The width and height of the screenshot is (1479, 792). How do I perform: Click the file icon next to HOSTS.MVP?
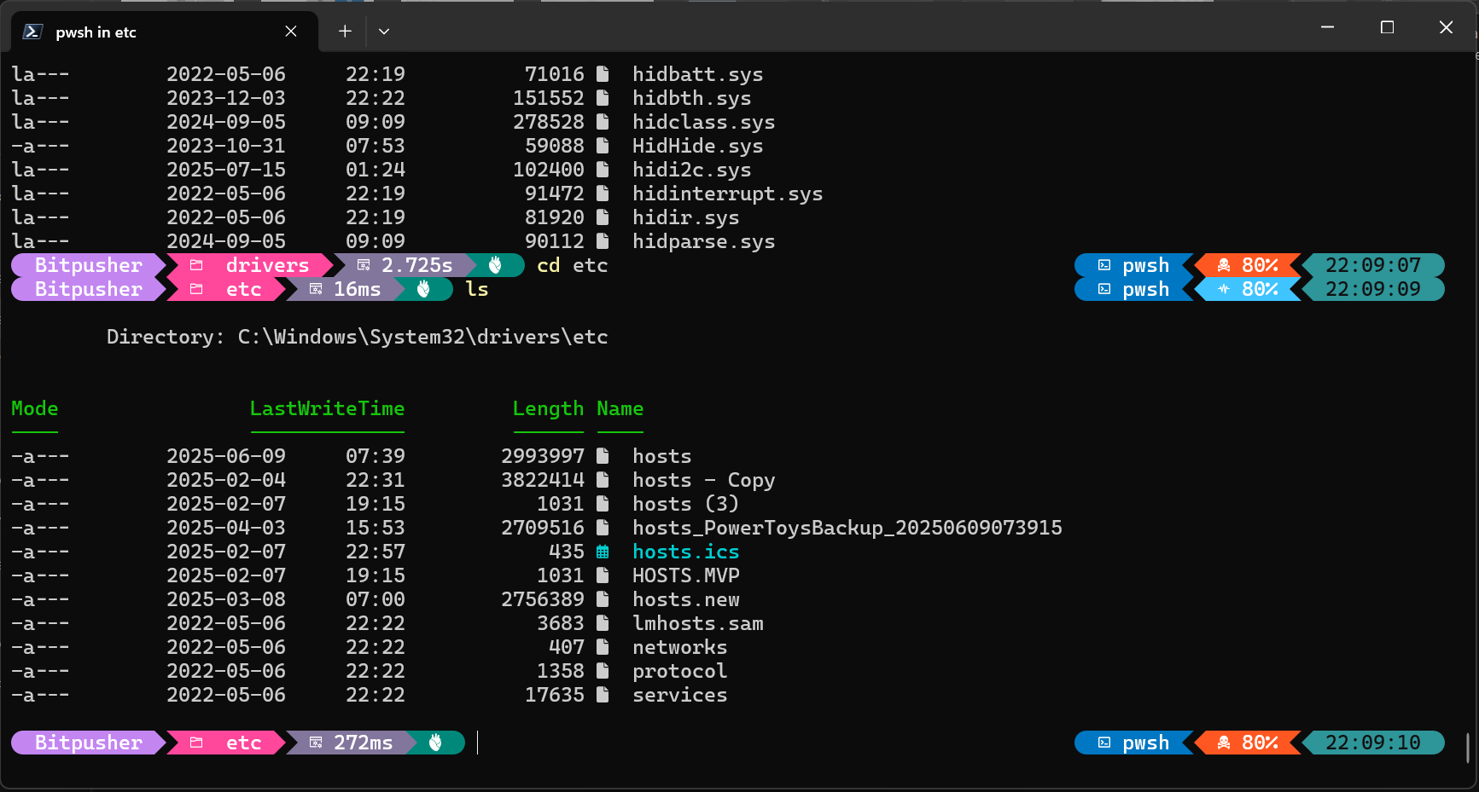603,575
